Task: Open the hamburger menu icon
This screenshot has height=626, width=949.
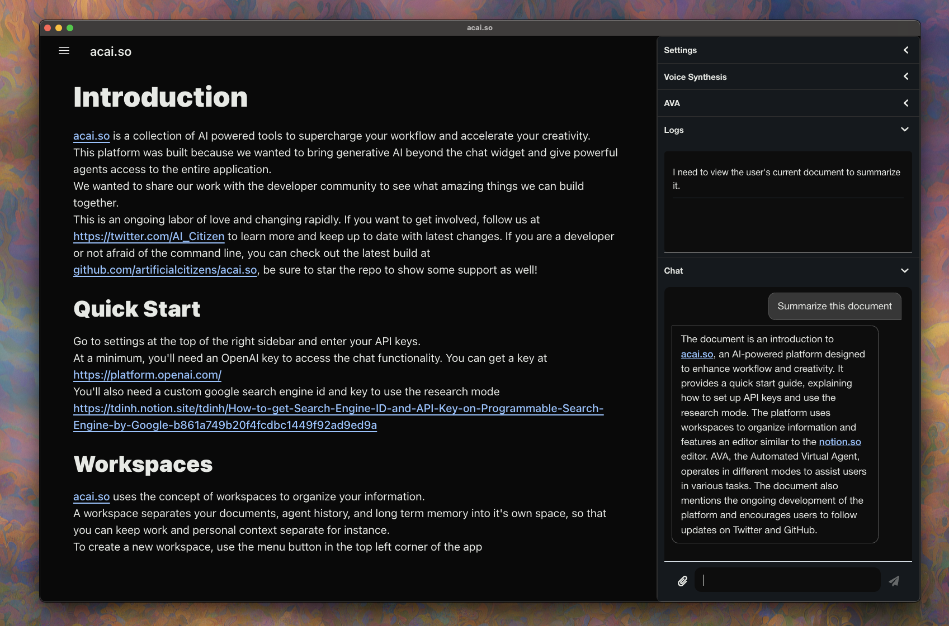Action: [64, 51]
